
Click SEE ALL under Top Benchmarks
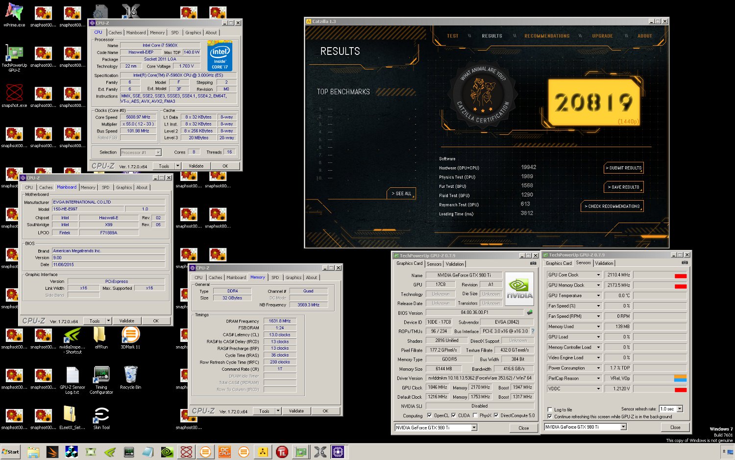tap(401, 194)
